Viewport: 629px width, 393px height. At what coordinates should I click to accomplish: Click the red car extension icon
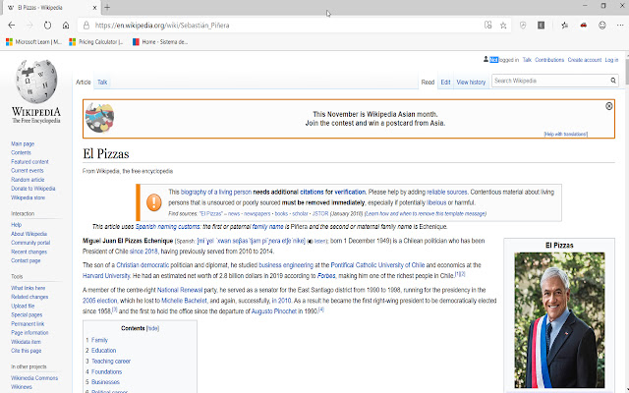tap(583, 26)
